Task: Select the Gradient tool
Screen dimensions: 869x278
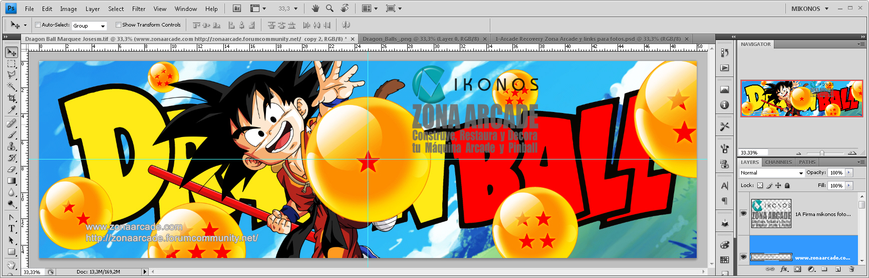Action: [x=12, y=181]
